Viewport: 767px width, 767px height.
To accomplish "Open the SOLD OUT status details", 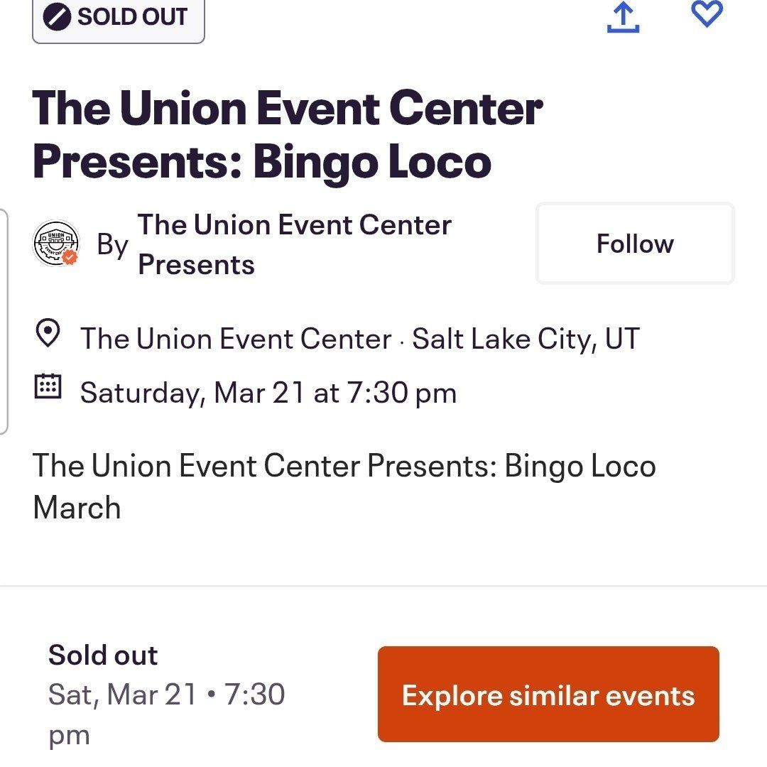I will 118,16.
